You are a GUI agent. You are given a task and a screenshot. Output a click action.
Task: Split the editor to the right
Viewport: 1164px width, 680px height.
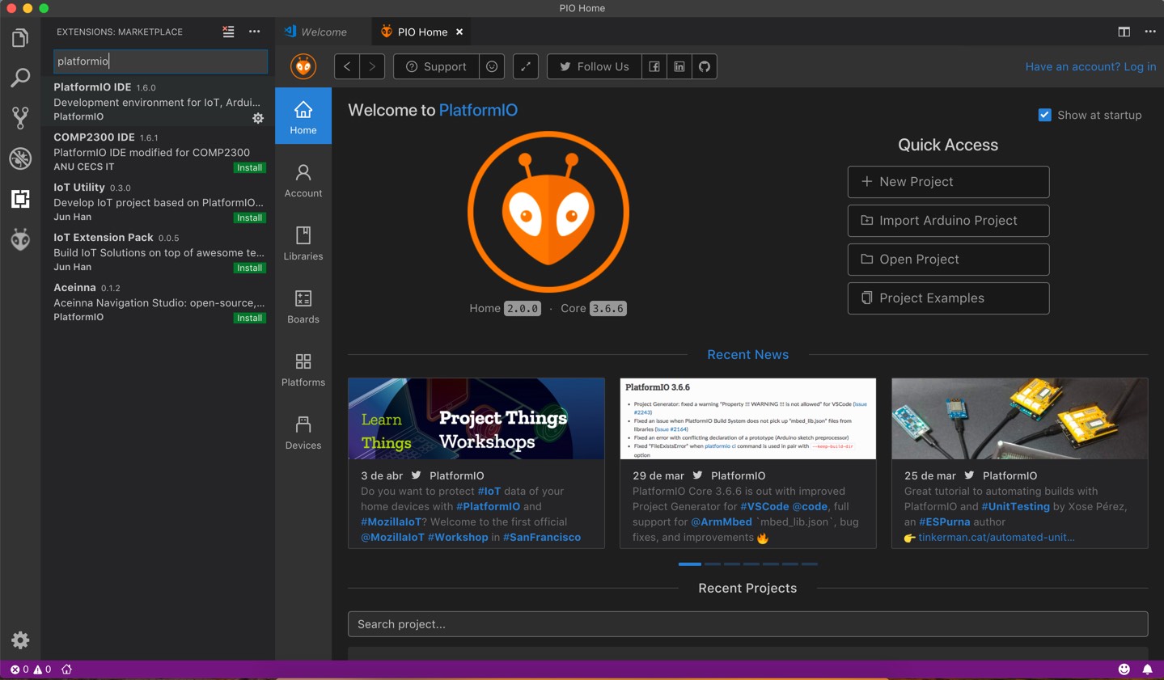point(1124,32)
